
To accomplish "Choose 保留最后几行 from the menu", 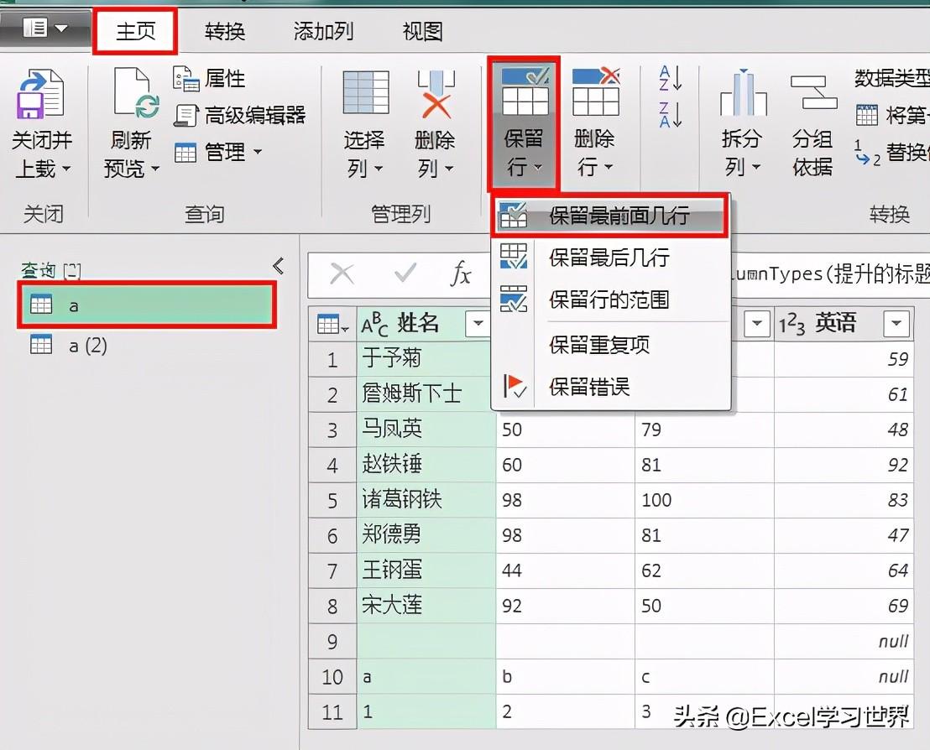I will (609, 258).
